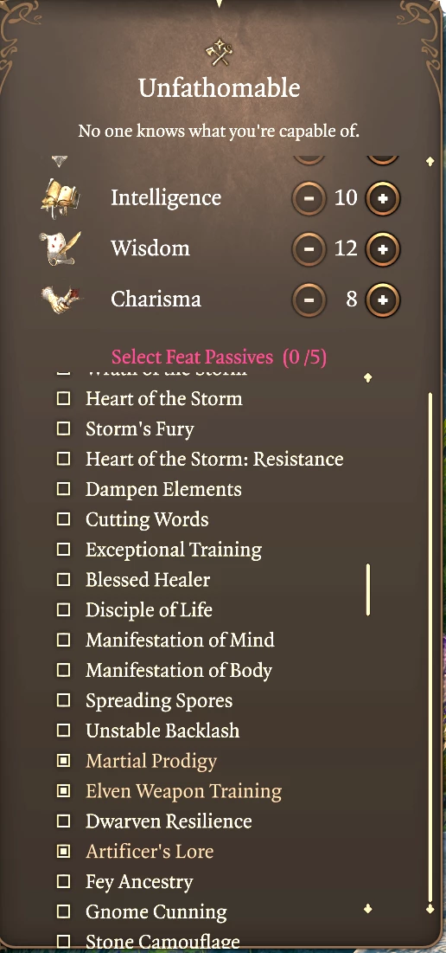Select the Dampen Elements passive

point(163,489)
